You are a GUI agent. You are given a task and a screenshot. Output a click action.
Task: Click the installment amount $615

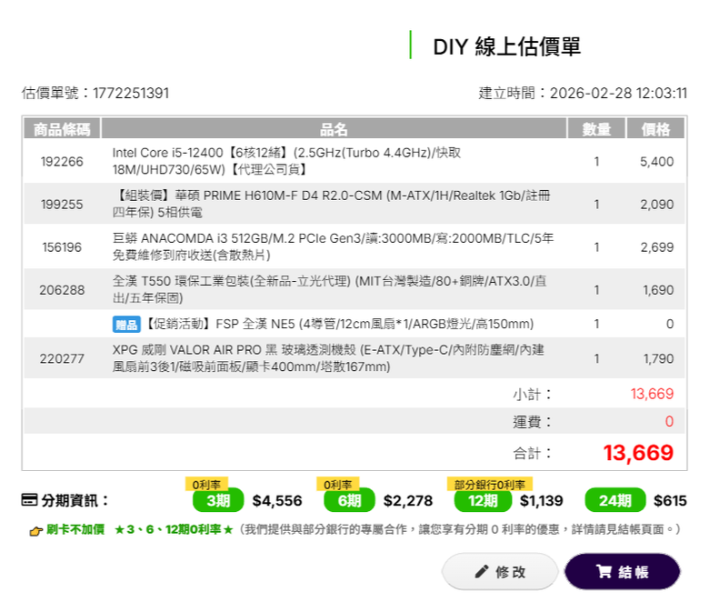(670, 501)
